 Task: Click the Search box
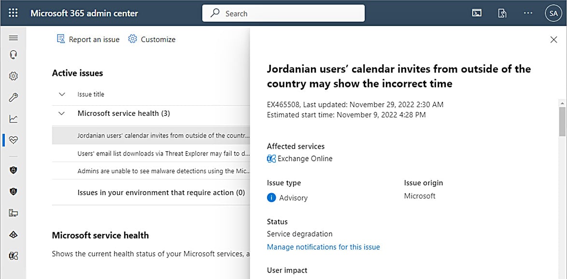(x=283, y=14)
